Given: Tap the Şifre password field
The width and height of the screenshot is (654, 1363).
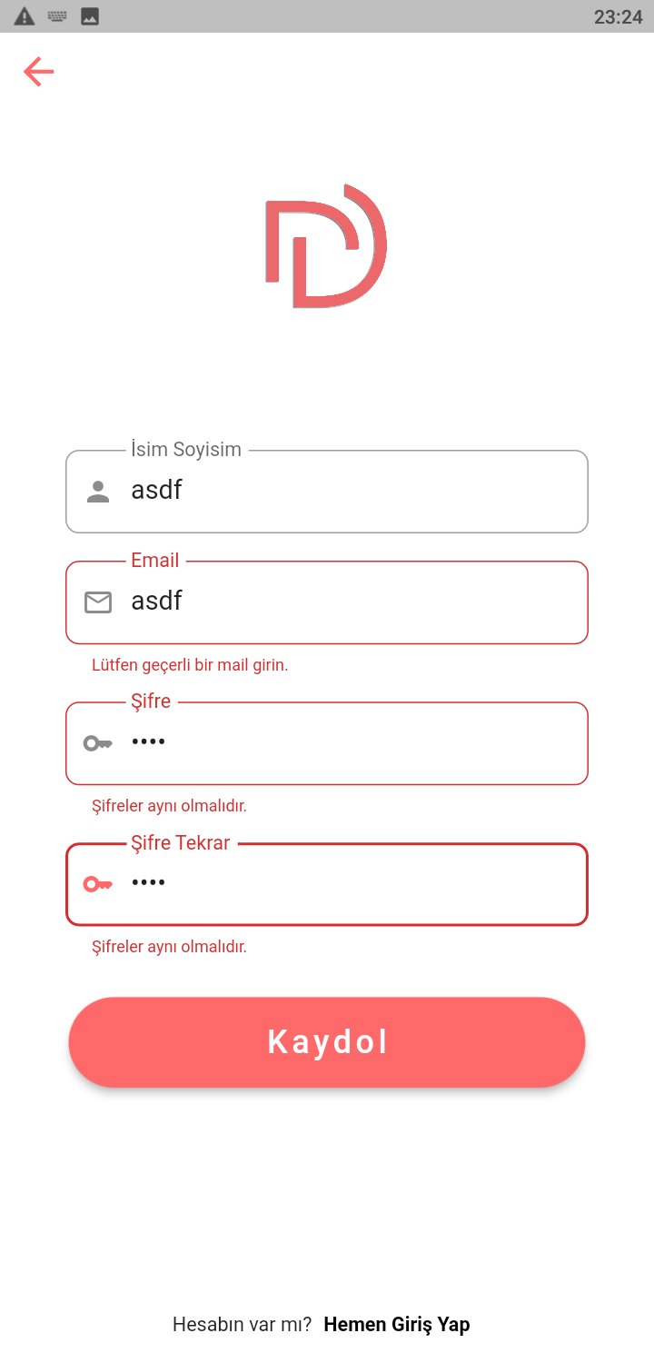Looking at the screenshot, I should point(327,742).
